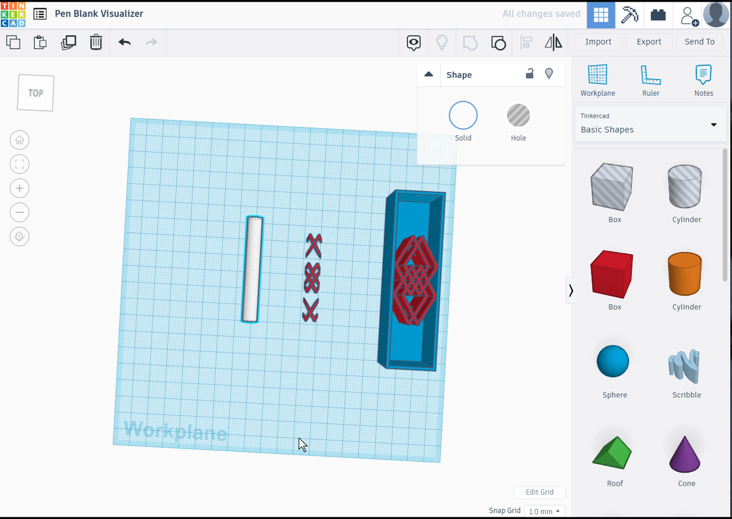The height and width of the screenshot is (519, 732).
Task: Invite collaborator with add-person icon
Action: pyautogui.click(x=688, y=15)
